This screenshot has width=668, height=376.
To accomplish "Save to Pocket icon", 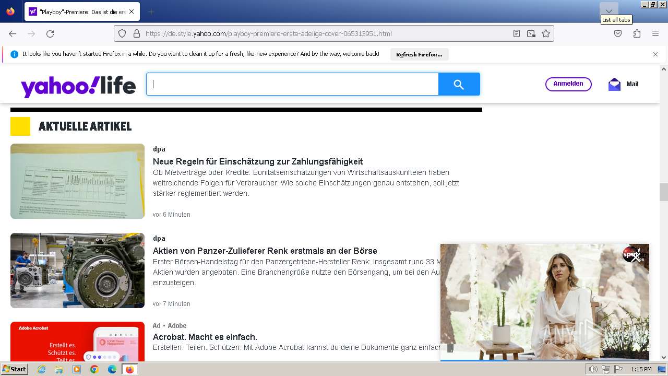I will (618, 33).
